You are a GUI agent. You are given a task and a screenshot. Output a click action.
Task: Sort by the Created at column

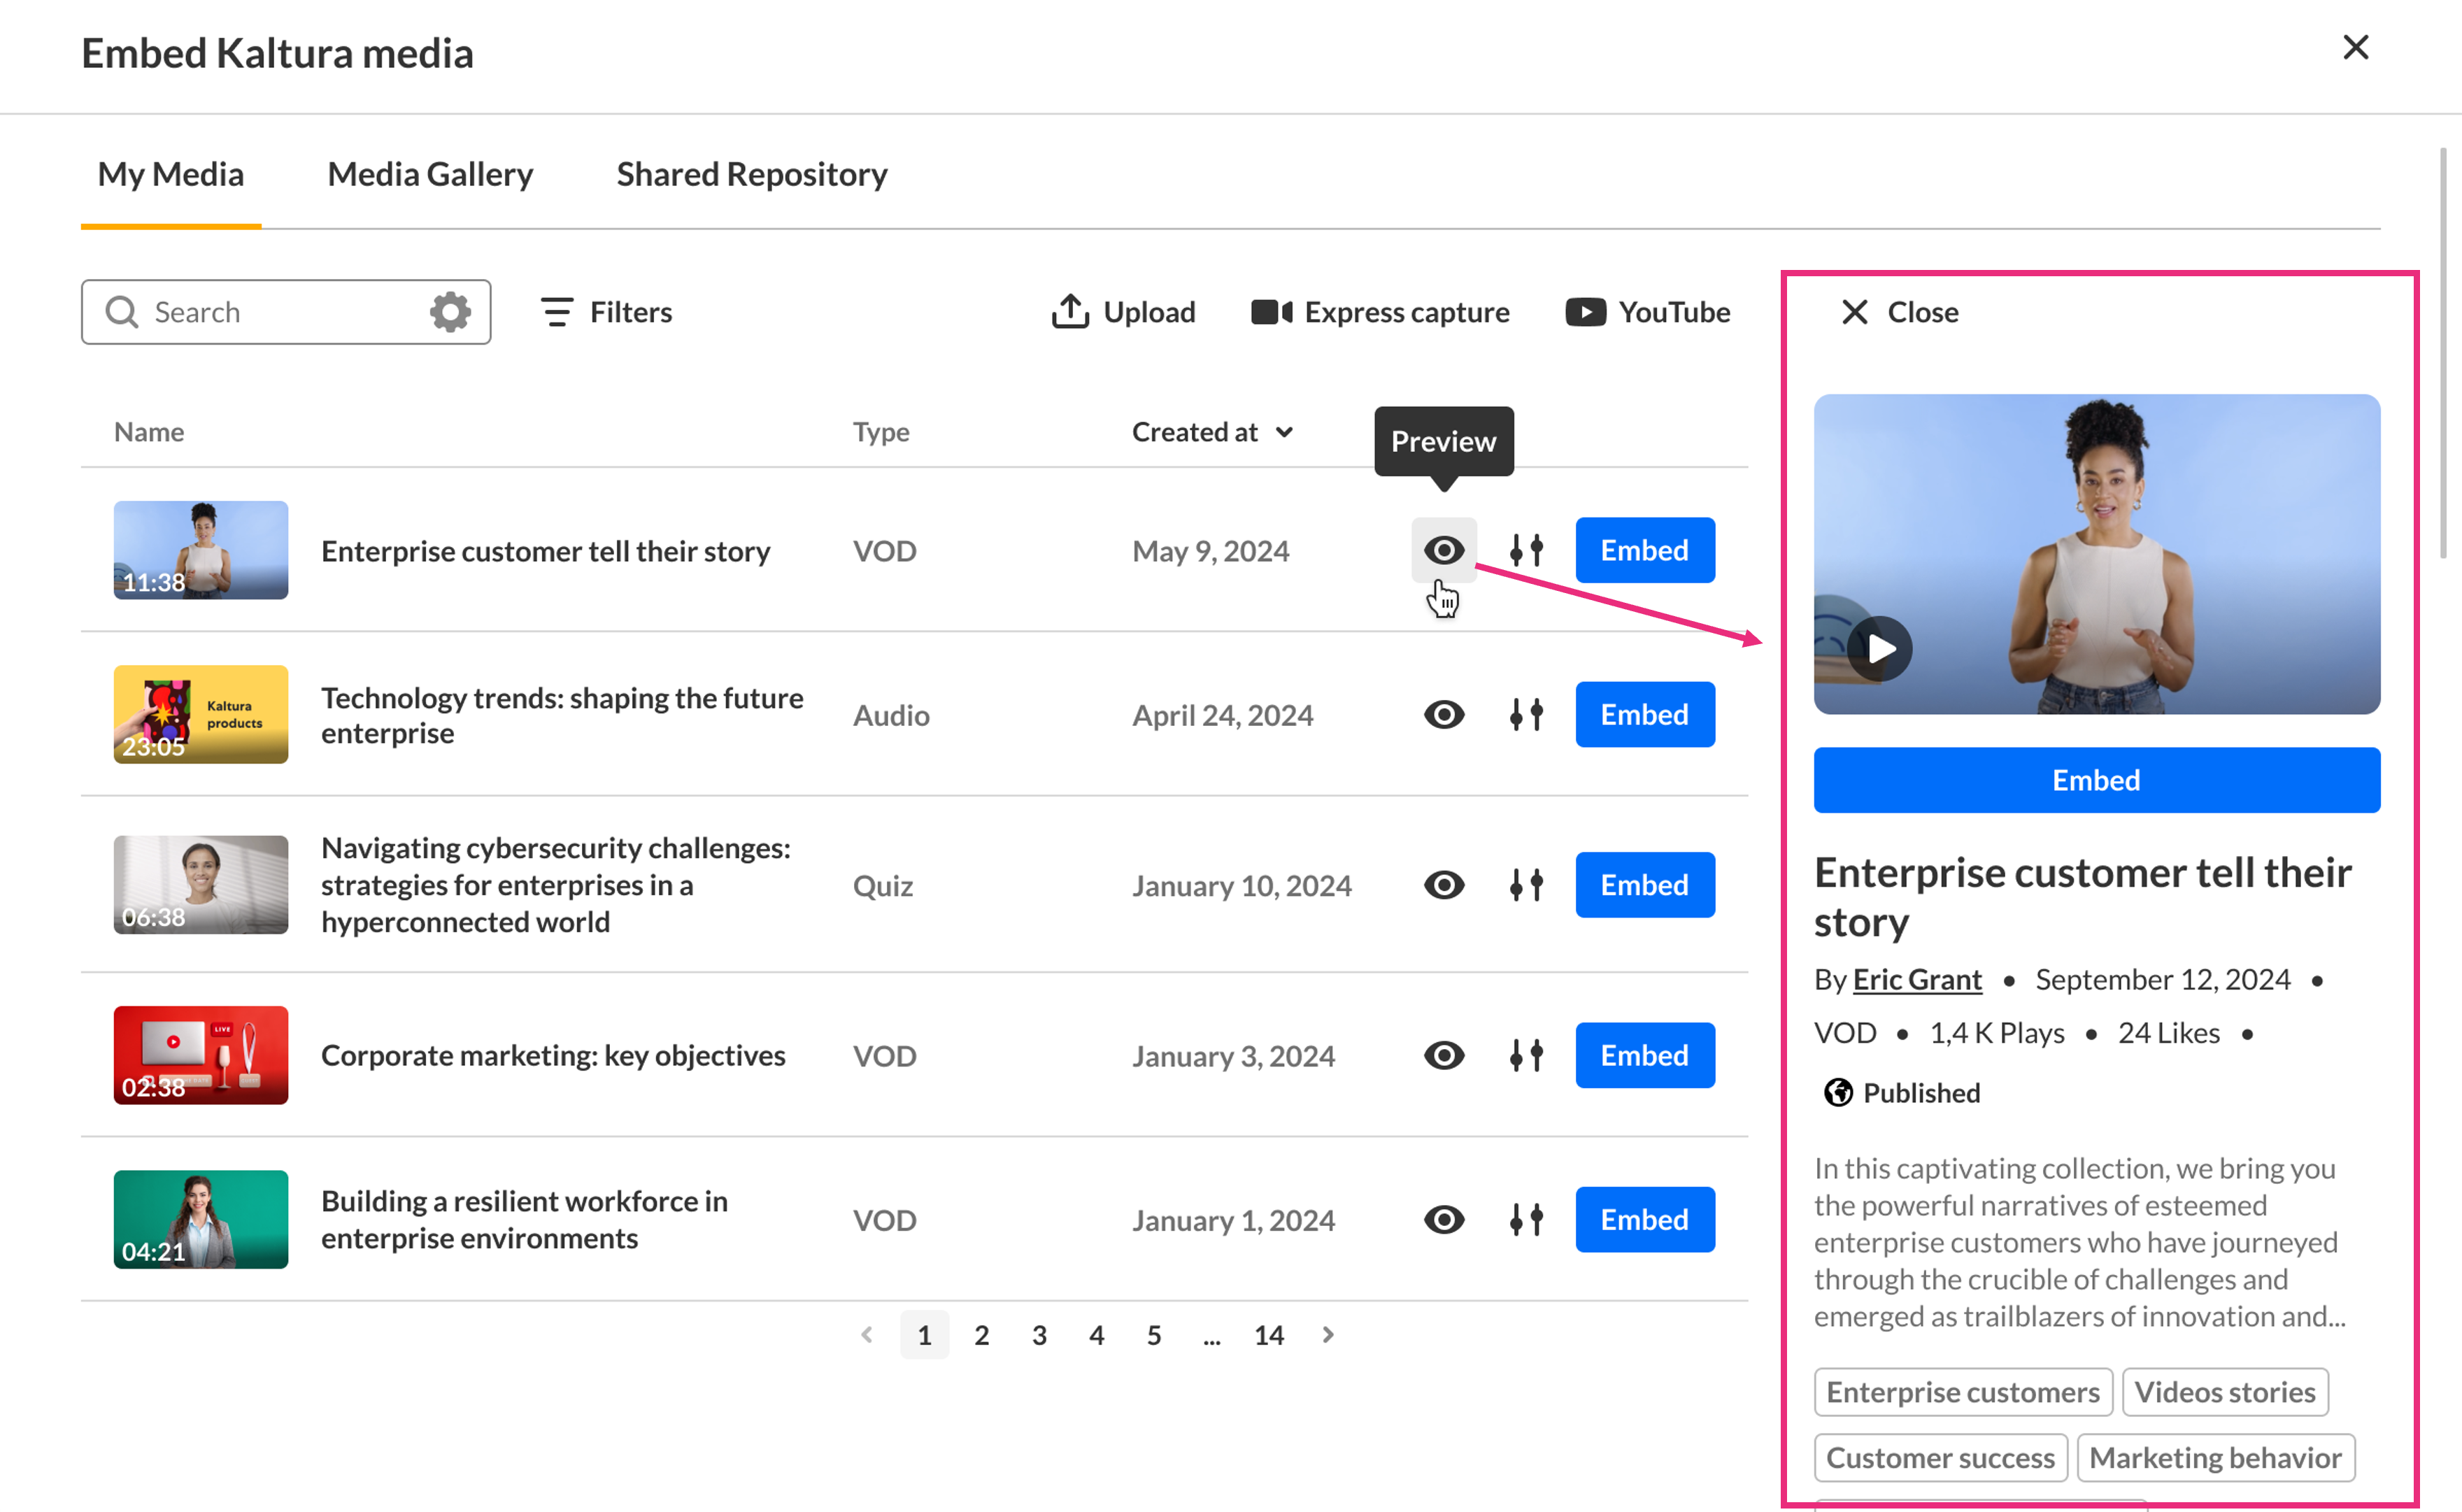click(1211, 432)
